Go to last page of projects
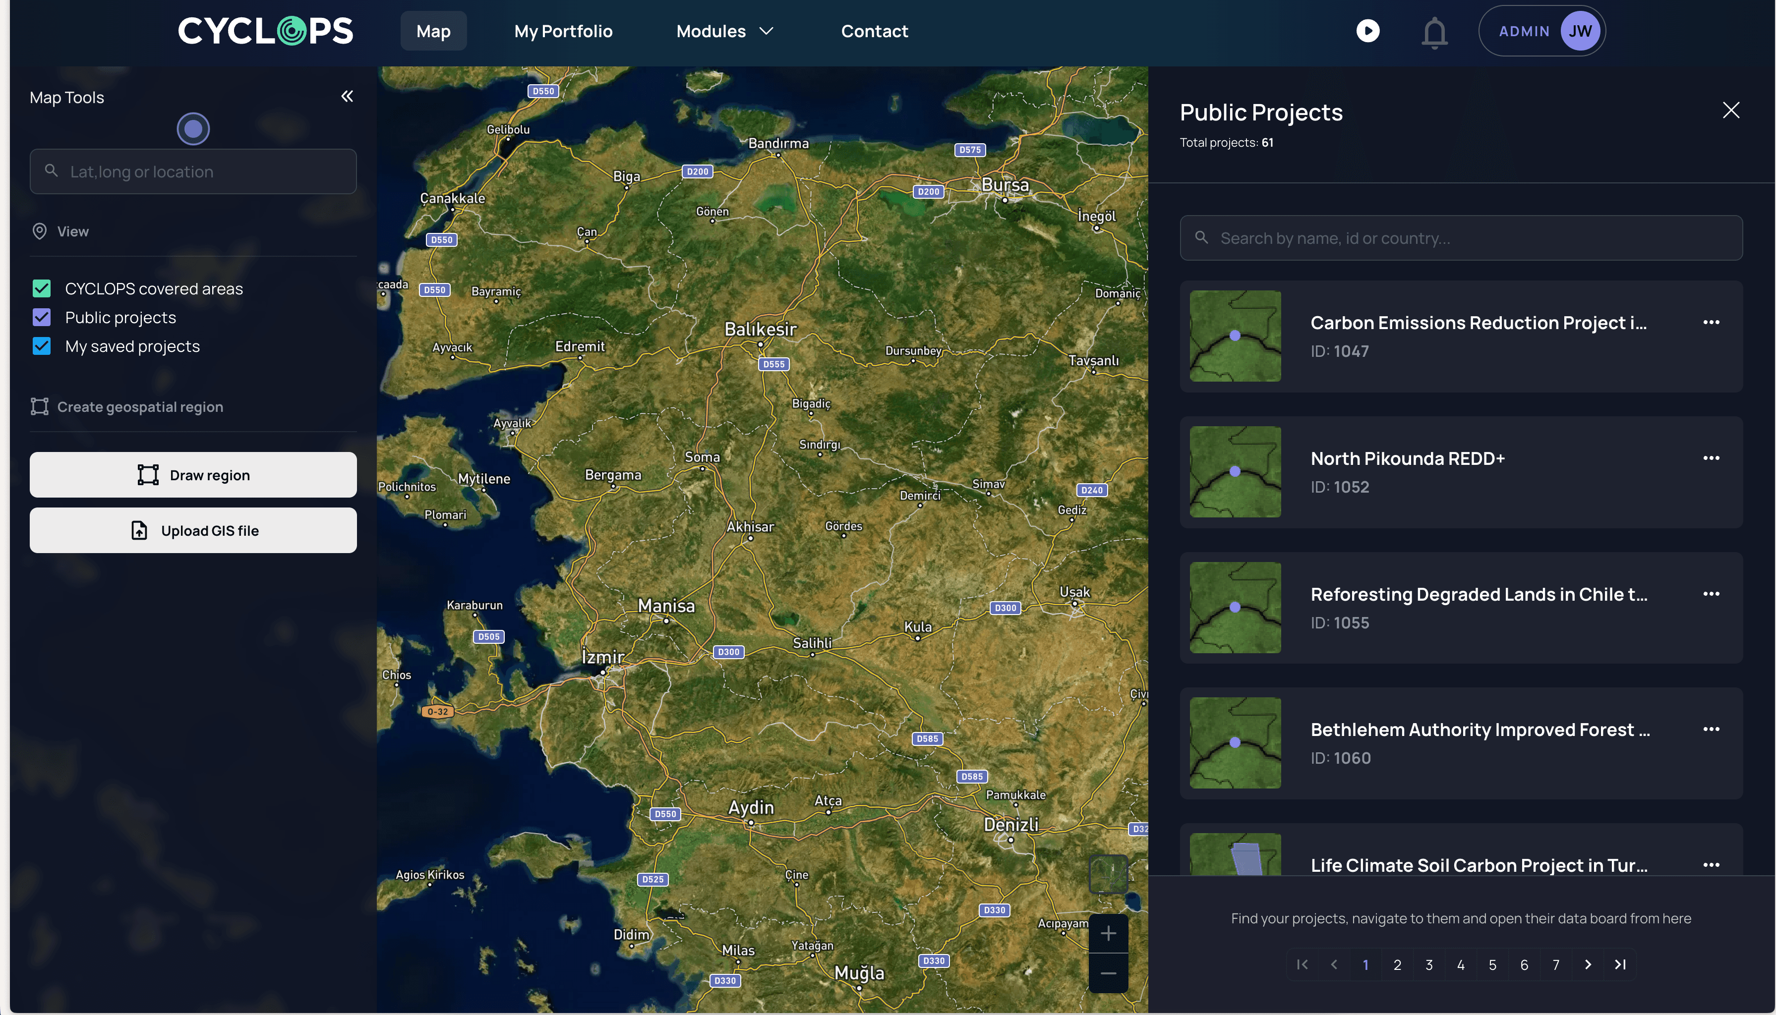 (x=1620, y=964)
